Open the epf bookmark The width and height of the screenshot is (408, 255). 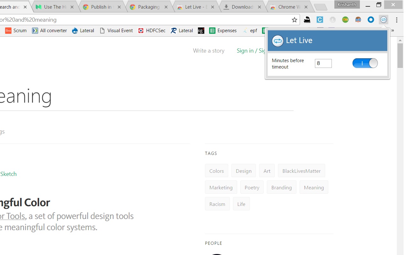[x=250, y=31]
